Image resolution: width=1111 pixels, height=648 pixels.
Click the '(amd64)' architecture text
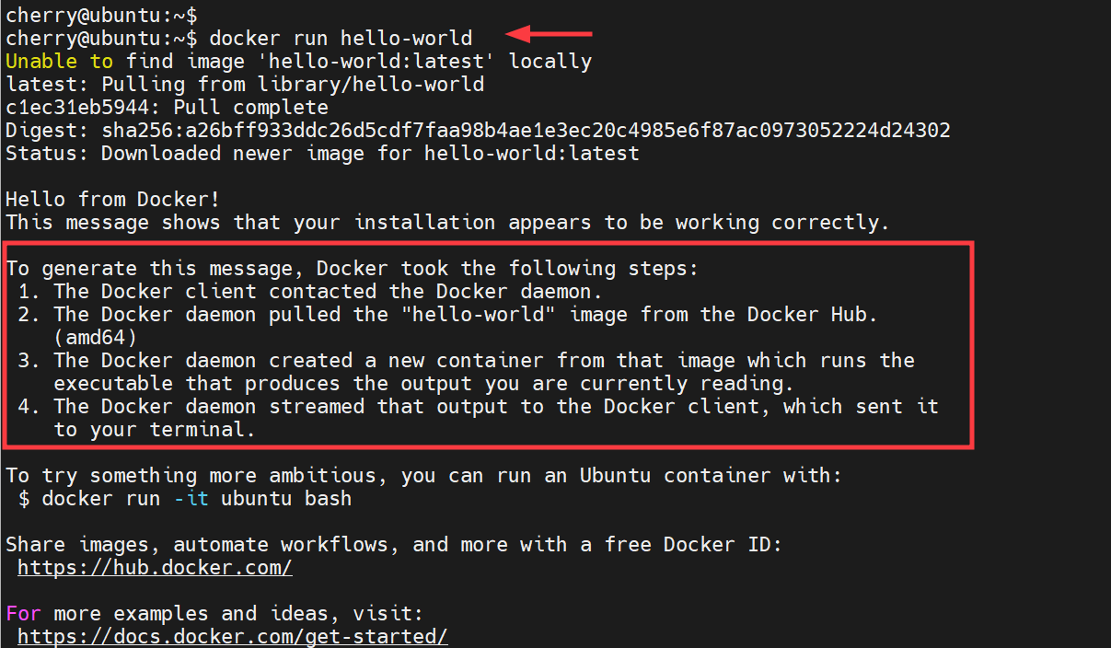(95, 338)
